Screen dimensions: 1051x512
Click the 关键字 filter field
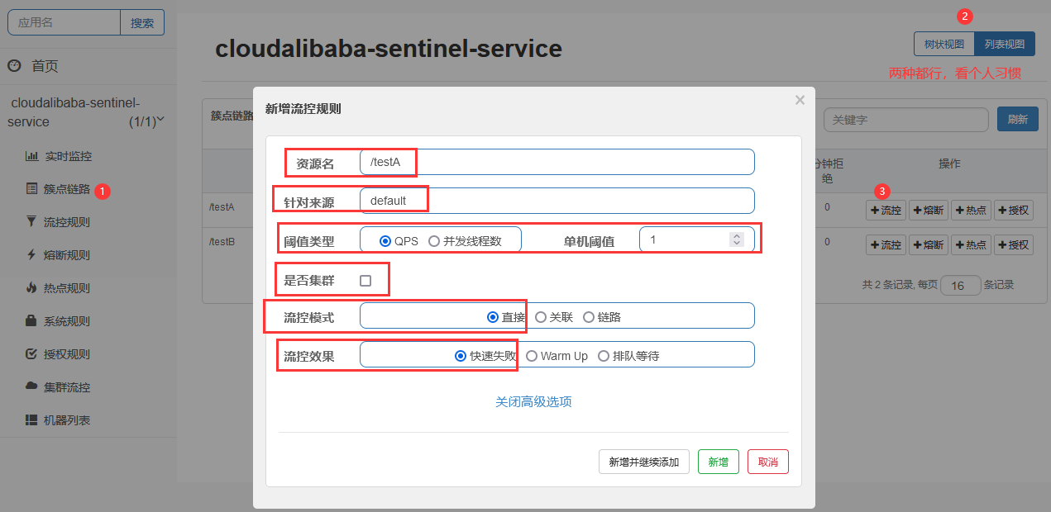tap(906, 120)
